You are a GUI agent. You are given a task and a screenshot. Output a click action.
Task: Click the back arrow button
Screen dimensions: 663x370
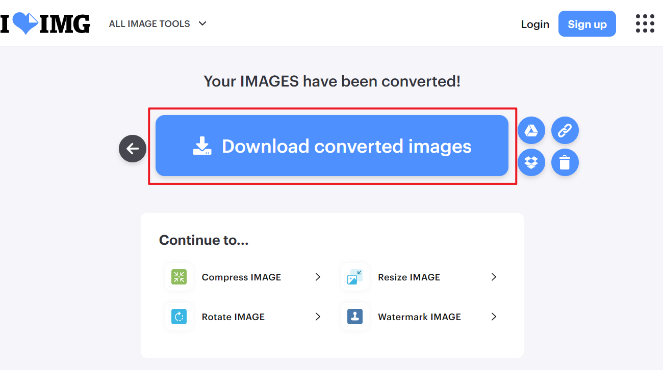coord(133,149)
